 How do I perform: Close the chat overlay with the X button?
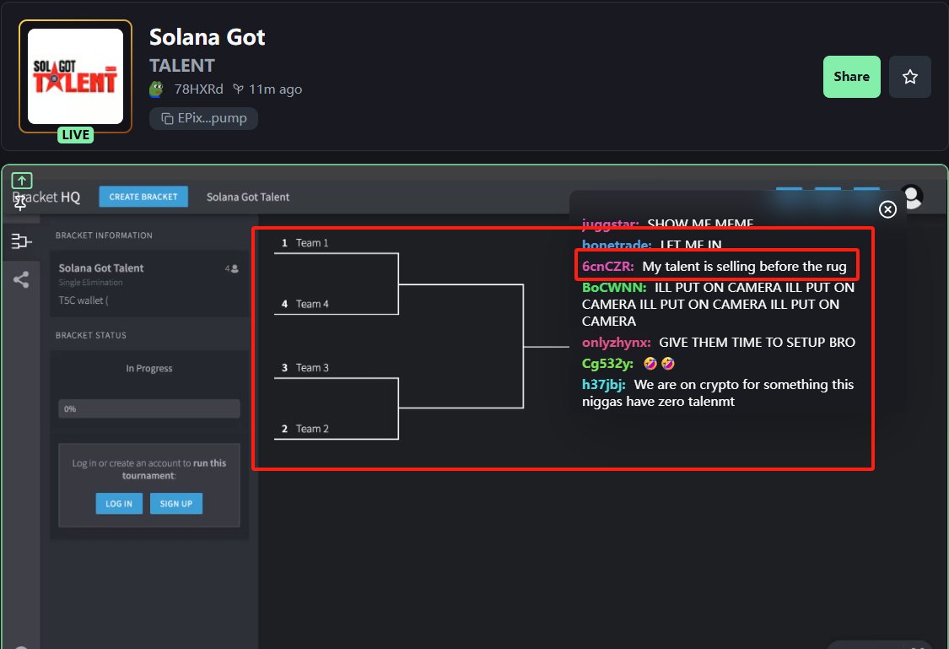[x=888, y=209]
